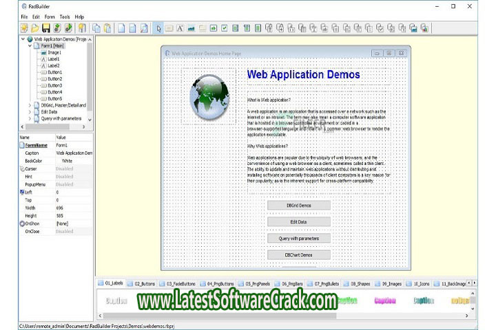Expand the DBGrid, Master/Detail tree node

30,105
